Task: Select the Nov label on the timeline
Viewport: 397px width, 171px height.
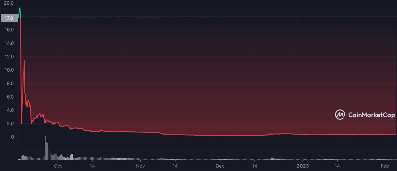Action: [x=140, y=166]
